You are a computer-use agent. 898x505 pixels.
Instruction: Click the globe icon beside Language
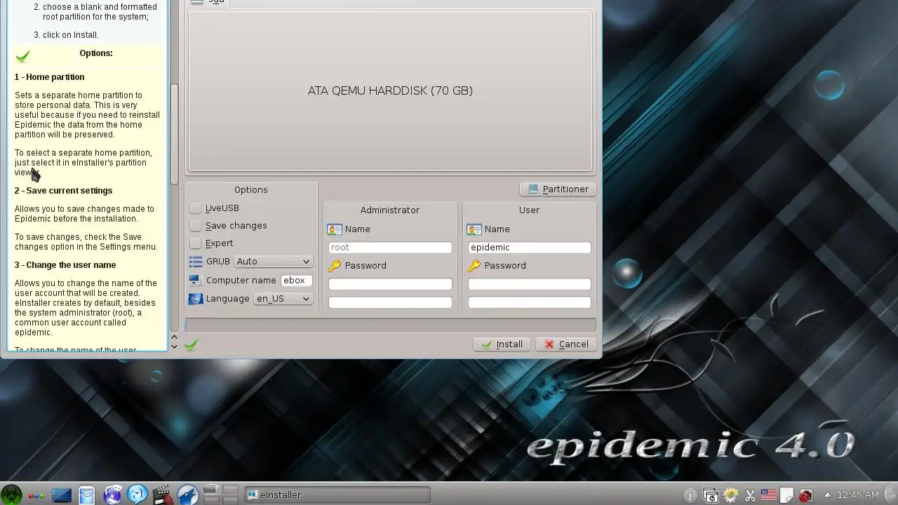195,299
